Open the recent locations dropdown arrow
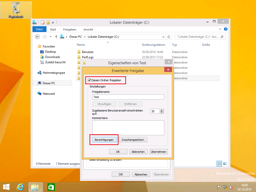This screenshot has height=192, width=256. (50, 37)
